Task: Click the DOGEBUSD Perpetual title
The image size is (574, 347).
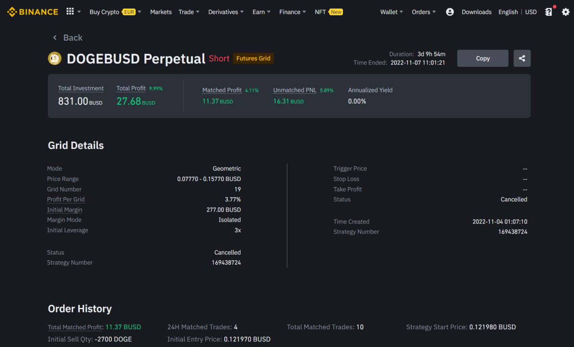Action: [136, 59]
